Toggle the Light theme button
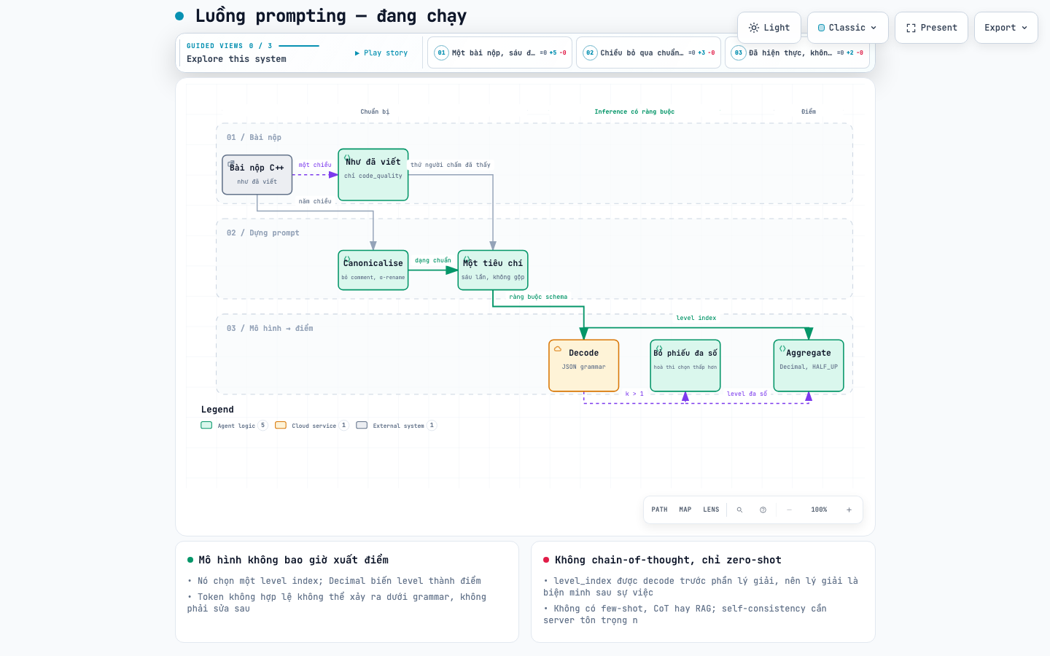Screen dimensions: 1050x656 [769, 28]
